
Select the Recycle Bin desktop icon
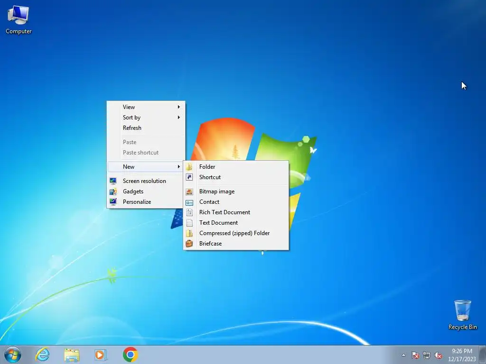462,315
